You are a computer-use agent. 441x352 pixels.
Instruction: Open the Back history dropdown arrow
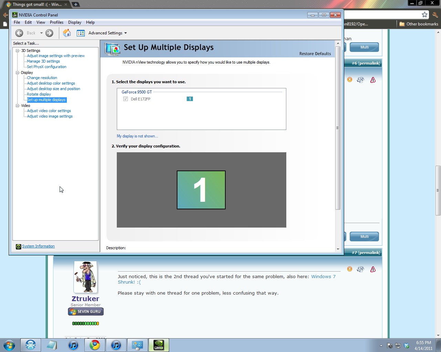click(41, 33)
